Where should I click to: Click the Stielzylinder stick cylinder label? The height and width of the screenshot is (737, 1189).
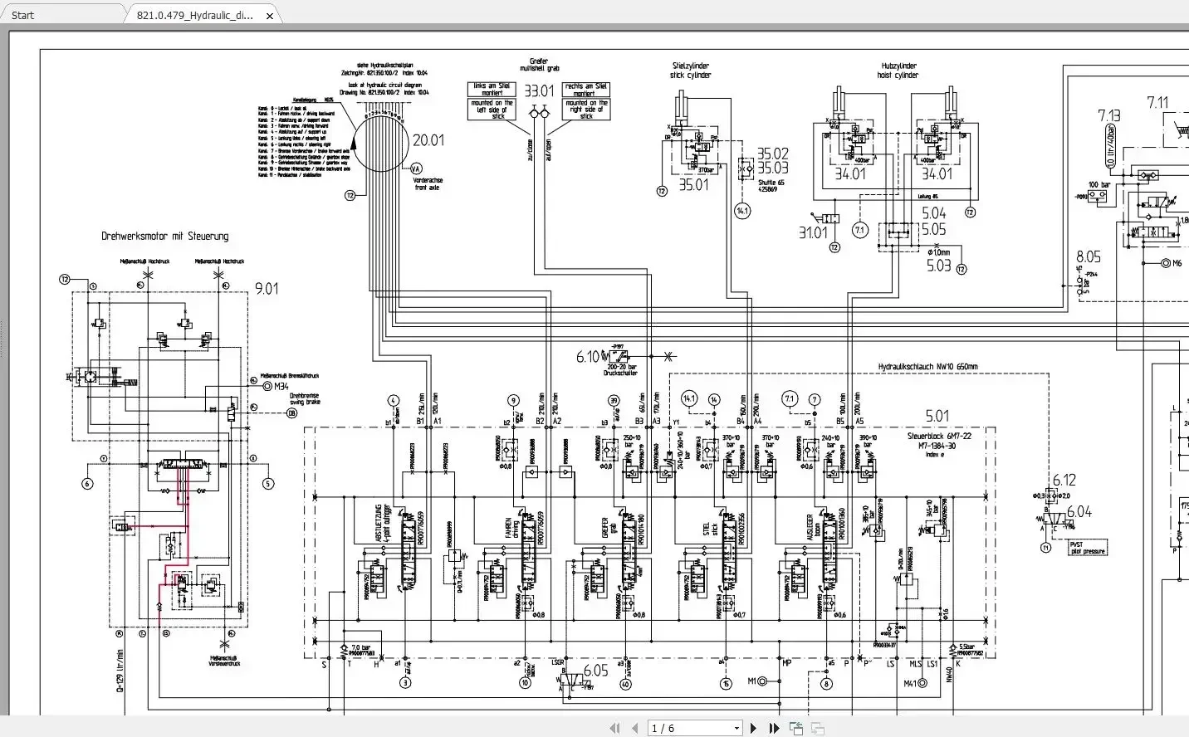coord(689,69)
